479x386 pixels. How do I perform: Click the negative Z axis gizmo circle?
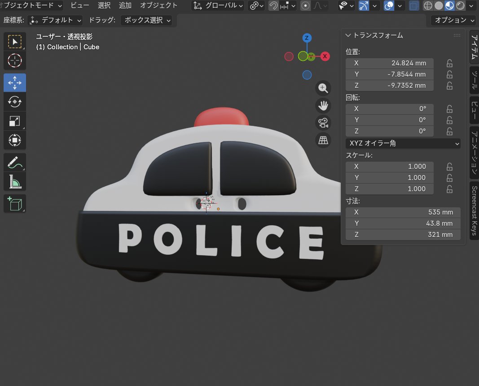[307, 75]
